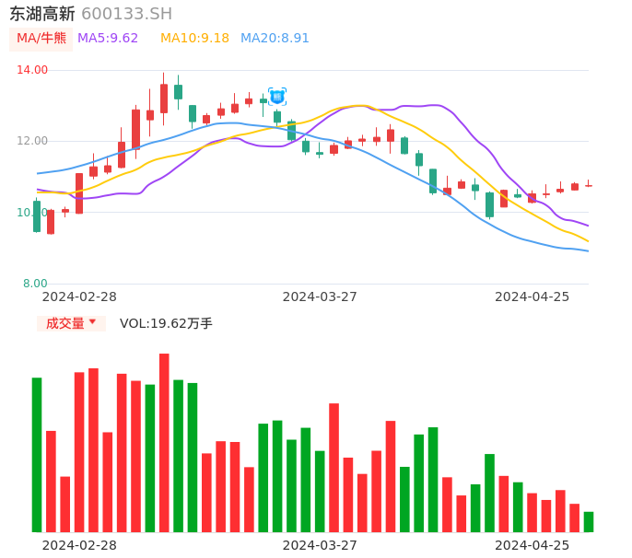Viewport: 632px width, 558px height.
Task: Toggle the MA10:9.18 moving average legend
Action: tap(194, 38)
